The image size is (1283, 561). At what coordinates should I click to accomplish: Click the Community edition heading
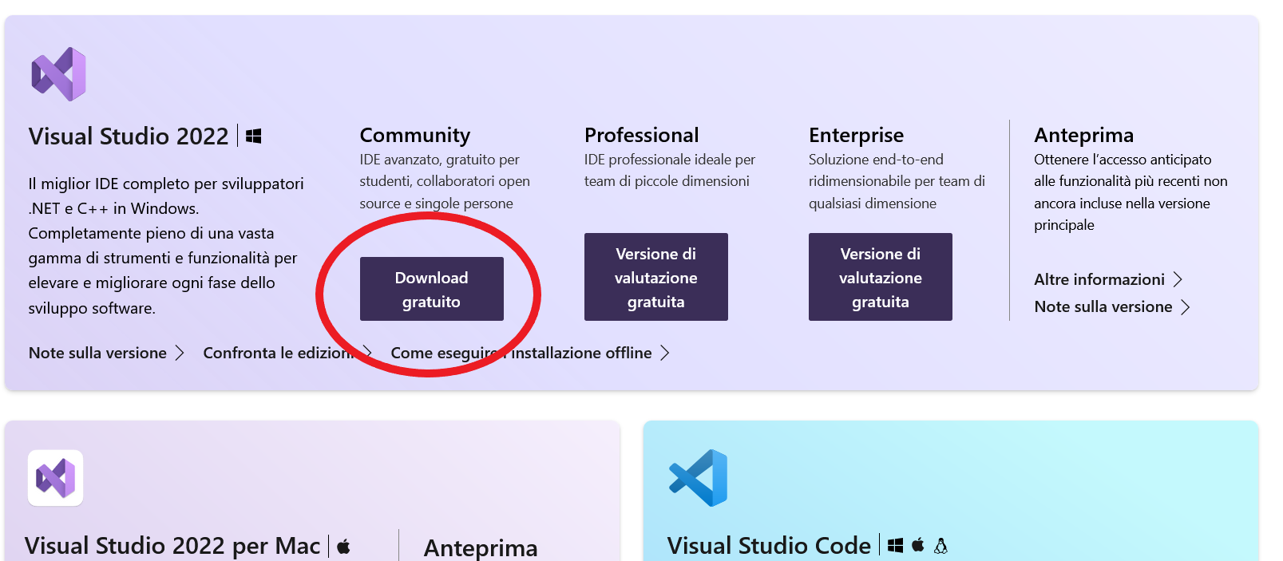[414, 135]
